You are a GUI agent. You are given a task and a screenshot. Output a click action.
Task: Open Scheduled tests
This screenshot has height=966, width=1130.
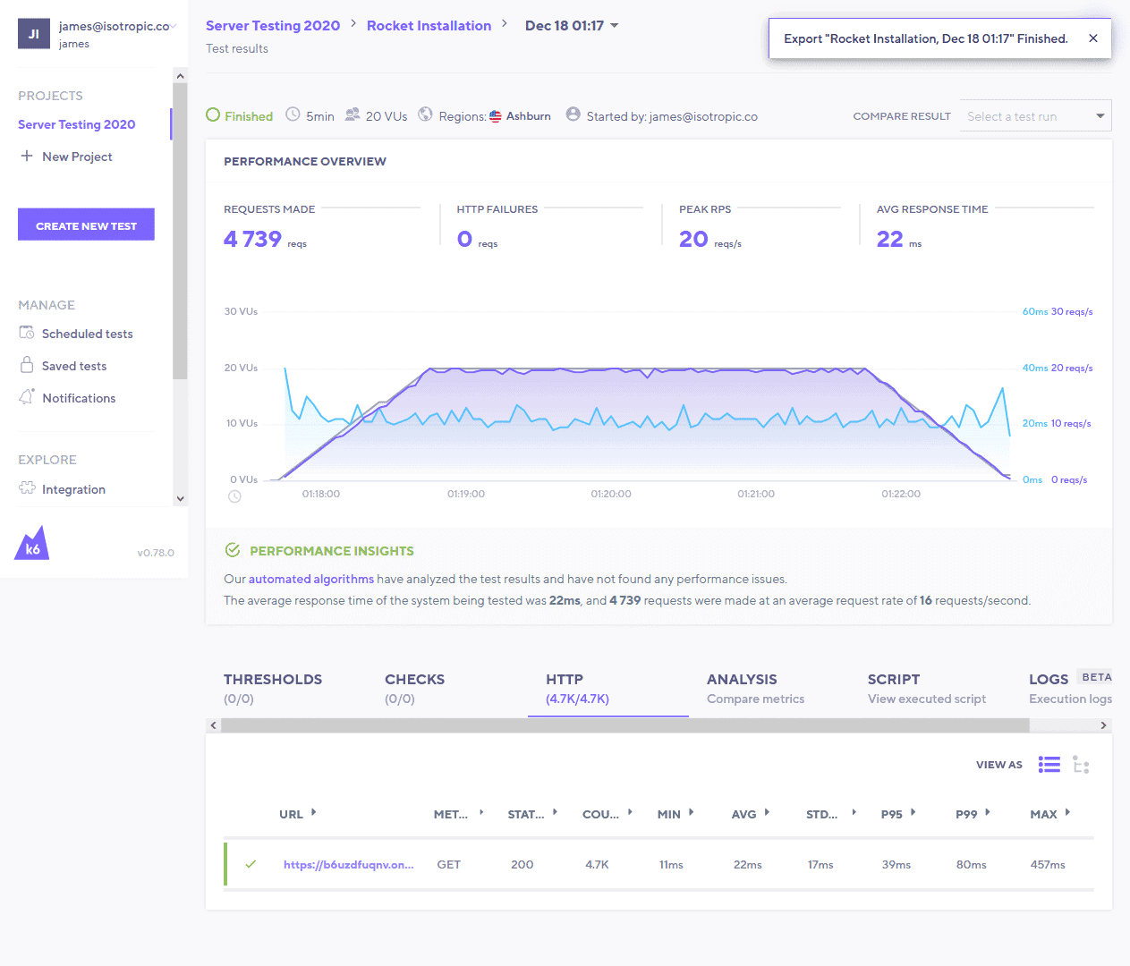(x=88, y=334)
